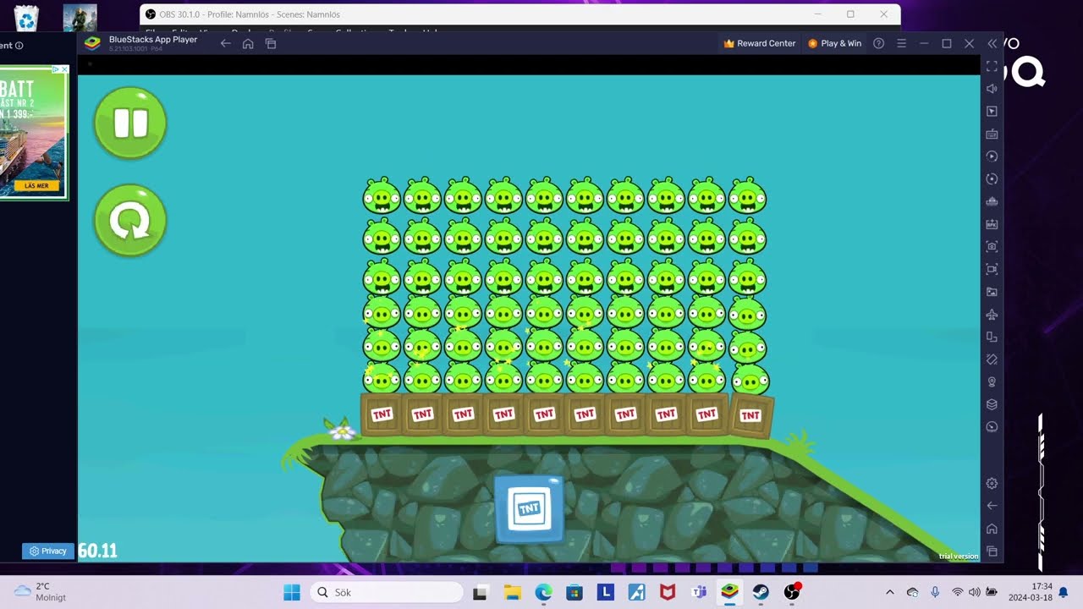1083x609 pixels.
Task: Restart the level with the green retry button
Action: (x=130, y=221)
